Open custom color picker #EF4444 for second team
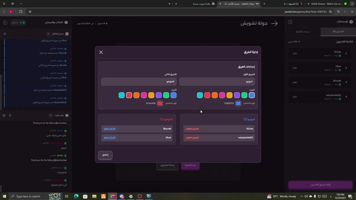This screenshot has height=200, width=356. tap(160, 103)
